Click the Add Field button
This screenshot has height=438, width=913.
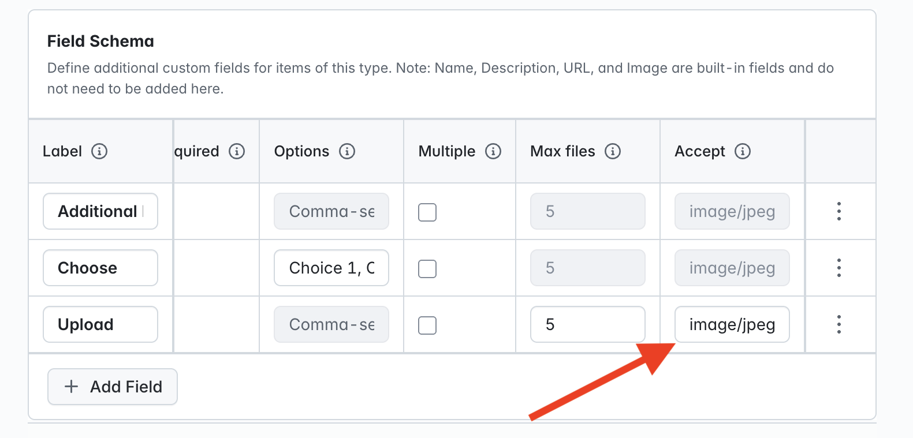click(113, 387)
